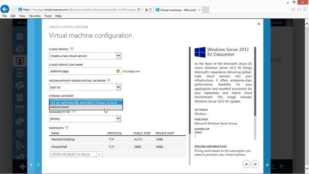Expand the new endpoint name dropdown arrow

(x=99, y=154)
